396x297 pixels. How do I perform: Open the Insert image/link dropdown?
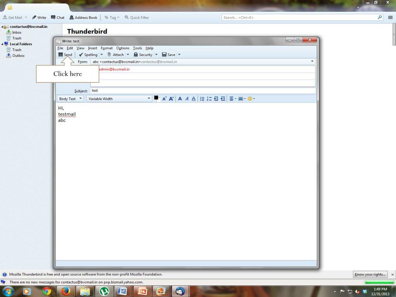[x=242, y=99]
